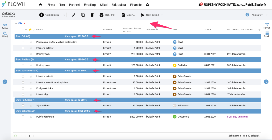The height and width of the screenshot is (140, 272).
Task: Open the settings gear in top navigation
Action: 147,5
